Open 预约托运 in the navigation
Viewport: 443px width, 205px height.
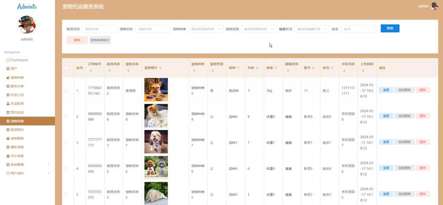coord(17,112)
